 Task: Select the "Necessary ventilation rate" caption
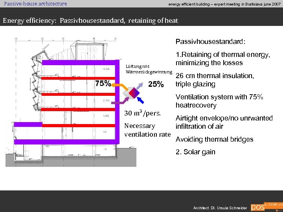point(147,130)
